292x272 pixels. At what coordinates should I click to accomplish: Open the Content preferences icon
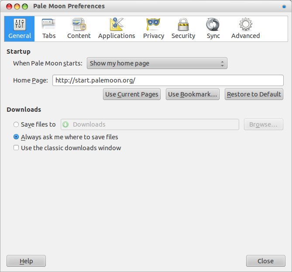79,24
